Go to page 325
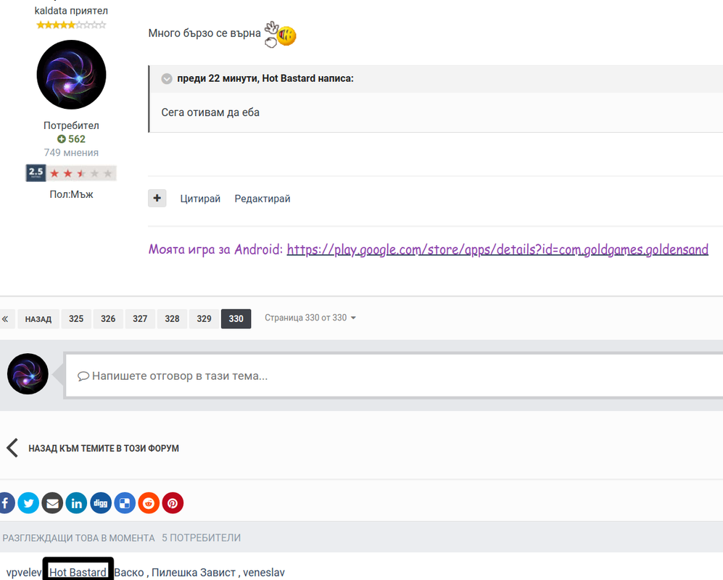This screenshot has width=723, height=580. [x=76, y=318]
